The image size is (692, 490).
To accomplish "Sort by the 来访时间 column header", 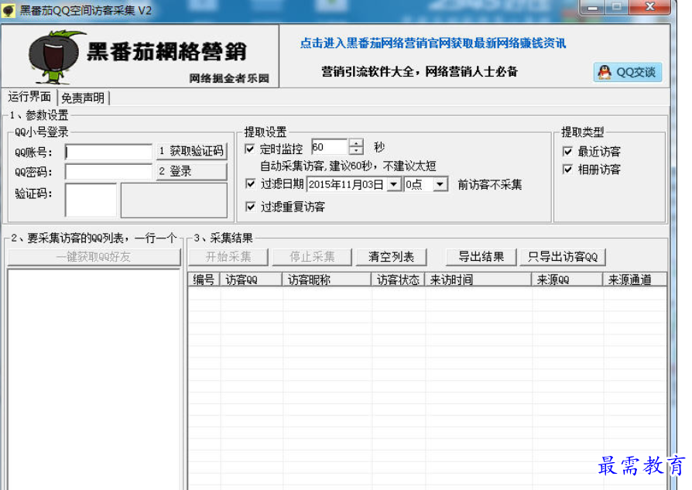I will [478, 279].
